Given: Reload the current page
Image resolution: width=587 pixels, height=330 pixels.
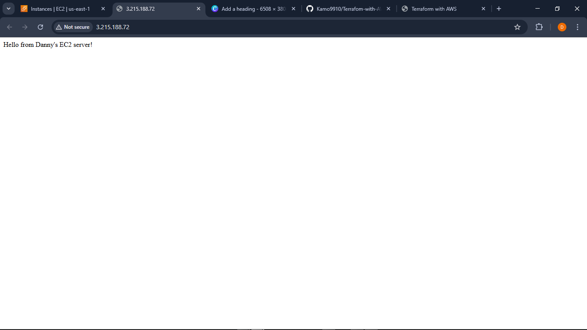Looking at the screenshot, I should [40, 27].
